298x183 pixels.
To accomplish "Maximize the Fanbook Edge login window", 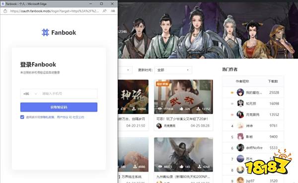I will tap(101, 3).
